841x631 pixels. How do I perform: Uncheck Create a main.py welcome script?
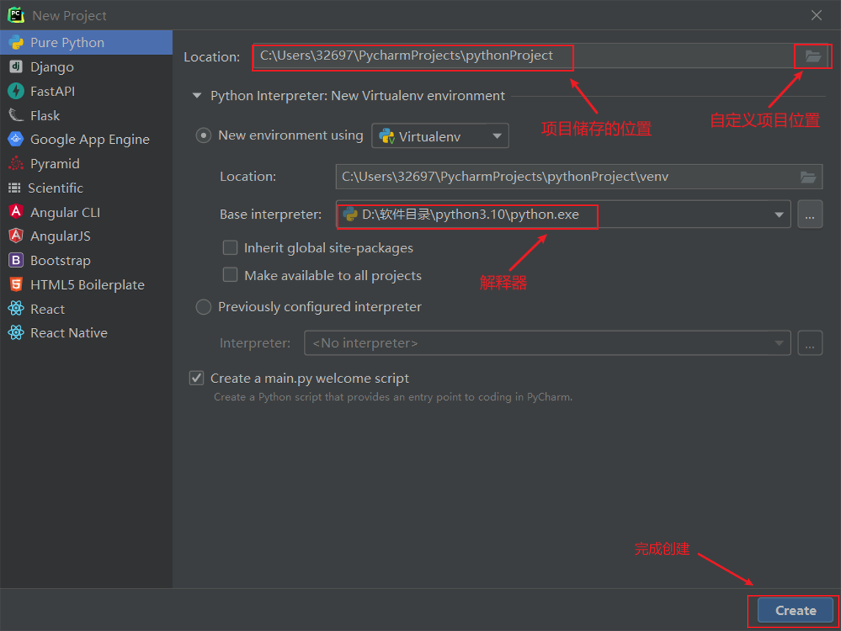click(197, 378)
